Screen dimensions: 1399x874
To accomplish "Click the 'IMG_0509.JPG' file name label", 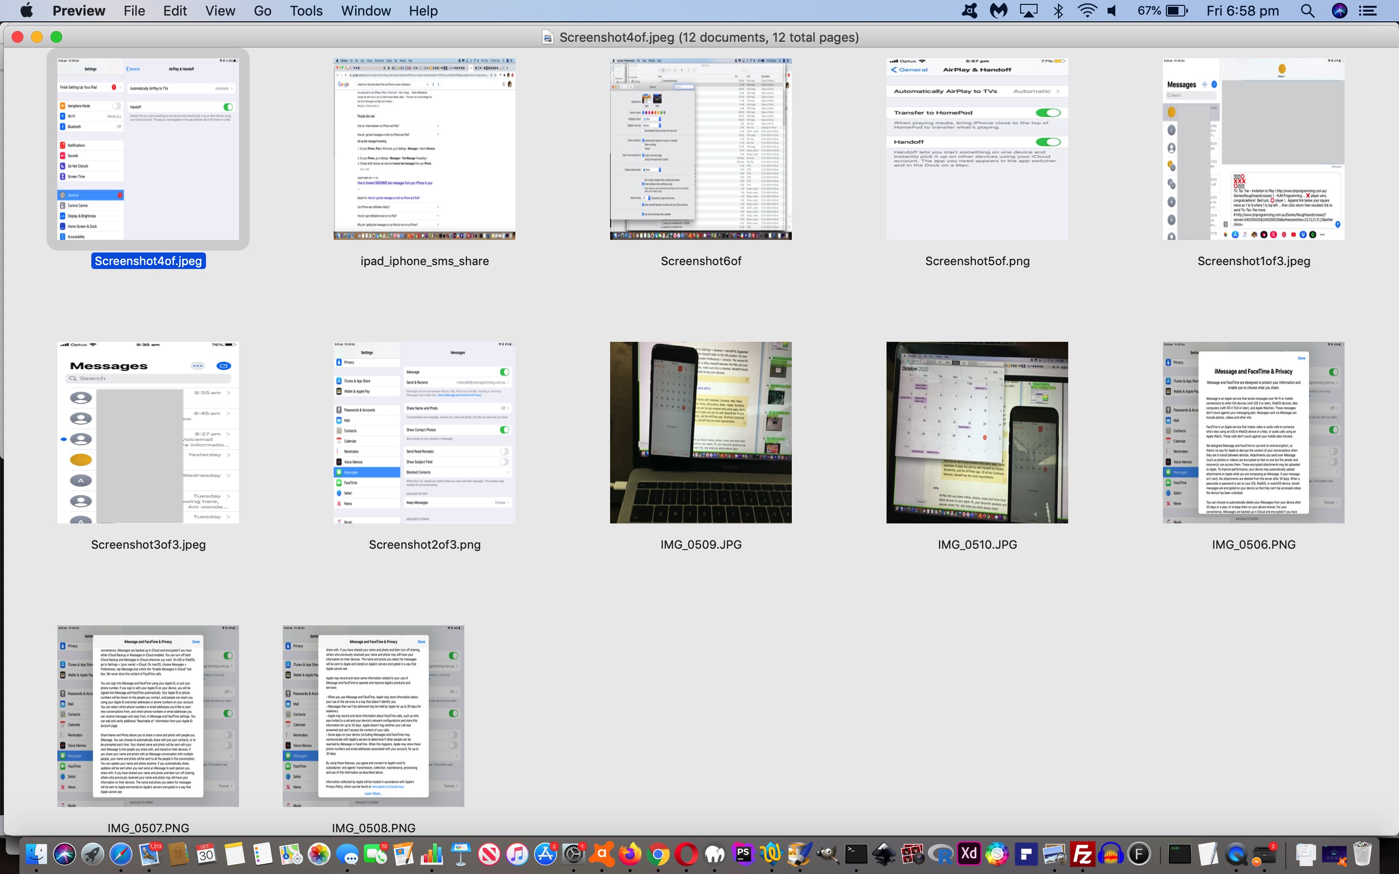I will (700, 544).
